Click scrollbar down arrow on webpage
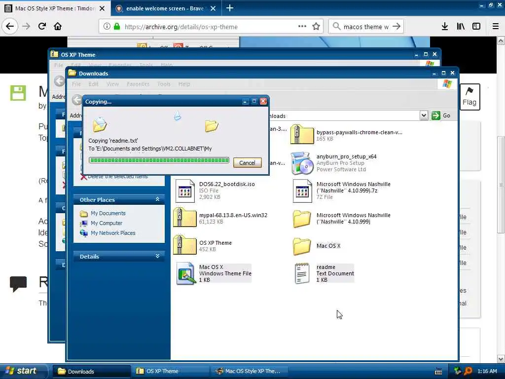The width and height of the screenshot is (505, 379). click(x=501, y=359)
